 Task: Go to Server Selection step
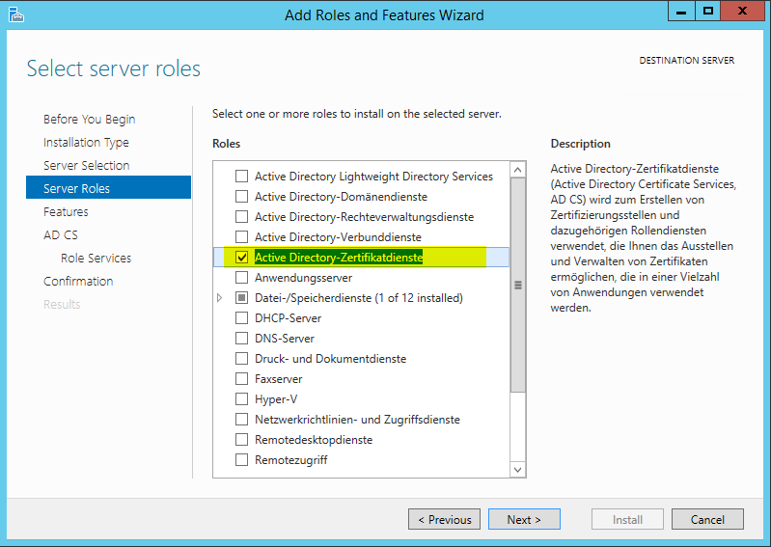[87, 166]
